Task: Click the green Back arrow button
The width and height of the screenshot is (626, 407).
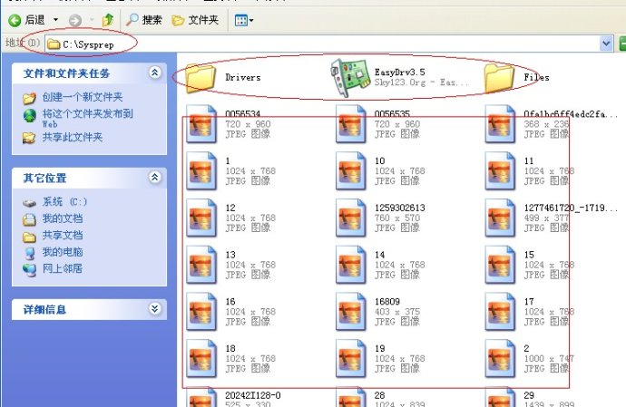Action: coord(15,20)
